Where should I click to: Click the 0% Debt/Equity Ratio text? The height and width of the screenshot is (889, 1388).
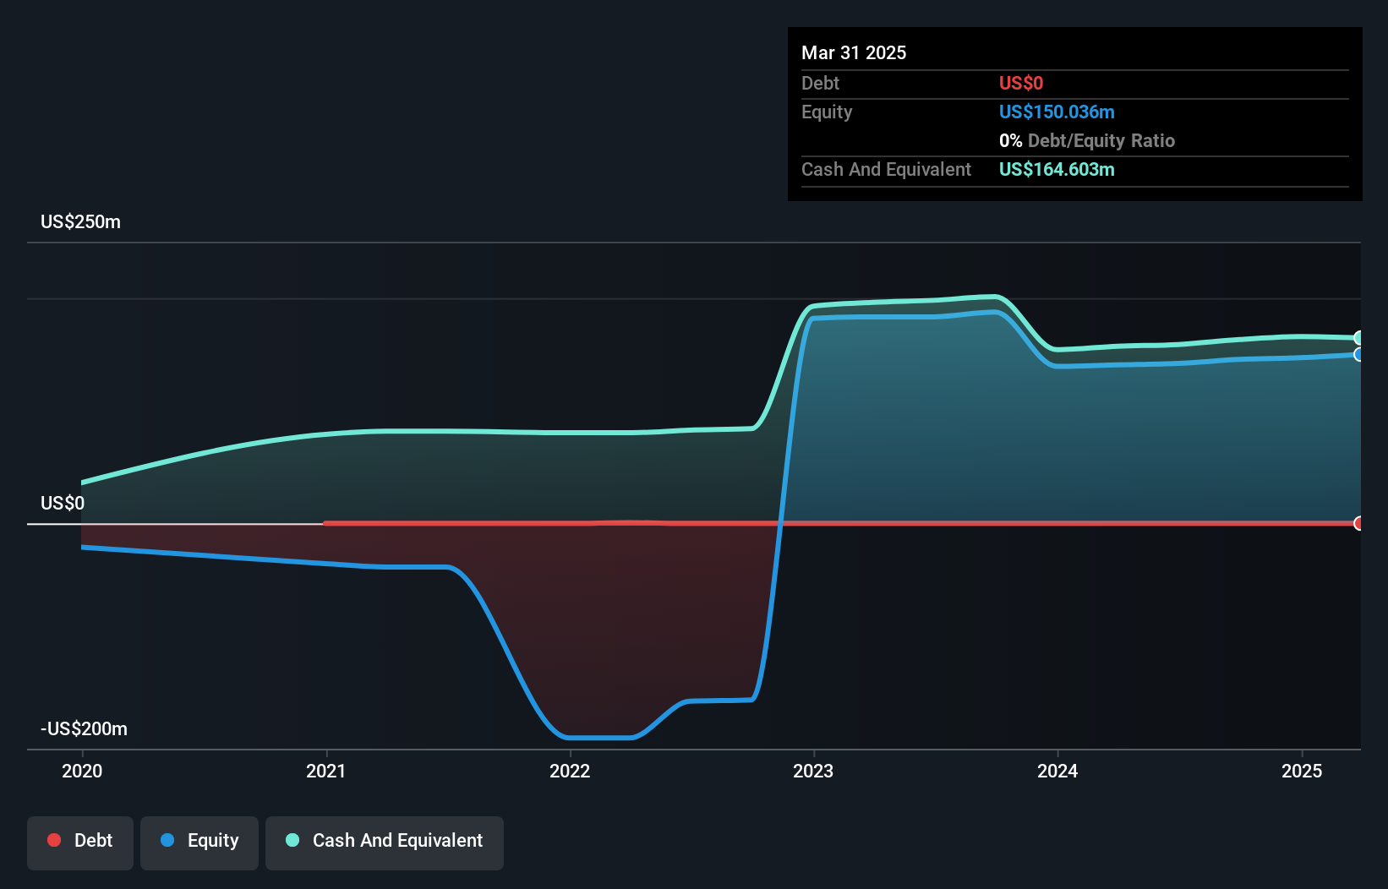(1087, 140)
